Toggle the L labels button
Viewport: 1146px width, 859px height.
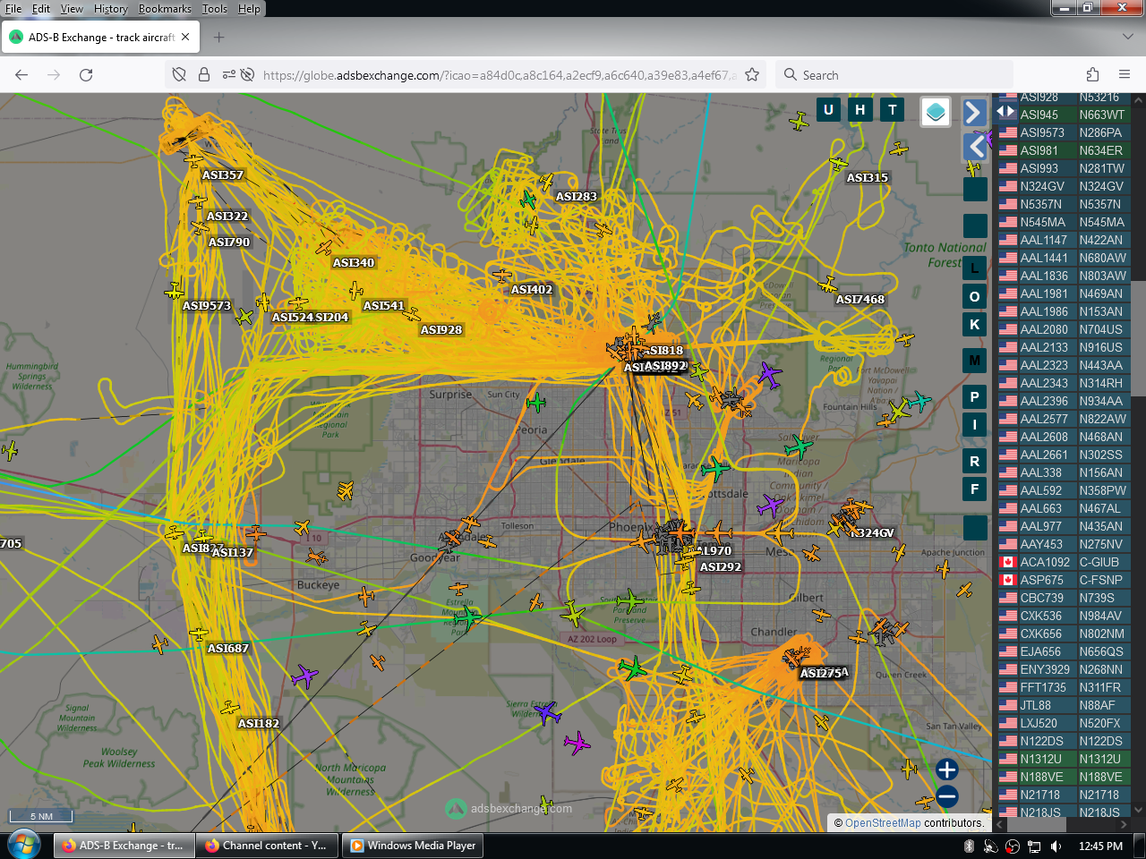click(975, 268)
